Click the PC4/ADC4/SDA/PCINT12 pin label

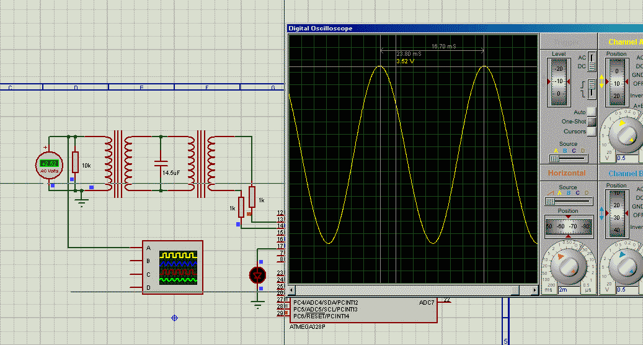pyautogui.click(x=326, y=302)
